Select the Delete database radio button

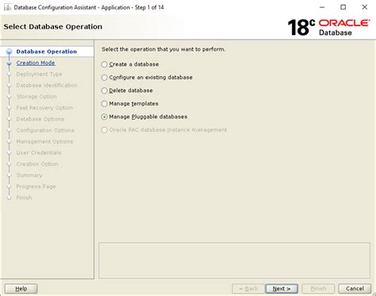pos(104,90)
